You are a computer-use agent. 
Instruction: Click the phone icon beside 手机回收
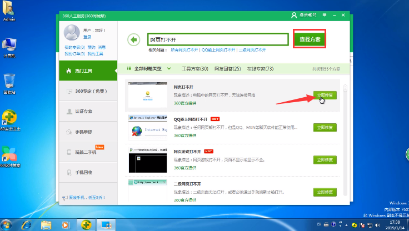[69, 172]
